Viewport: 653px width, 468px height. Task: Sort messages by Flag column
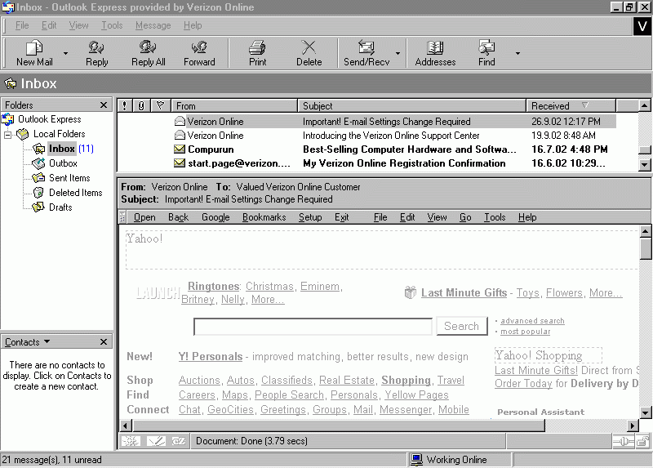point(160,106)
